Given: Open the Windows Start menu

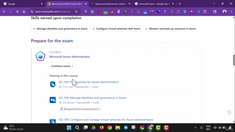Looking at the screenshot, I should [69, 128].
